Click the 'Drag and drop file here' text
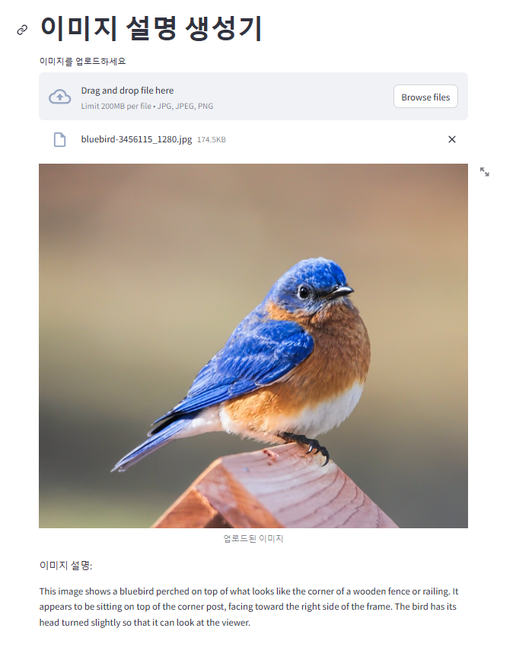 pyautogui.click(x=127, y=91)
